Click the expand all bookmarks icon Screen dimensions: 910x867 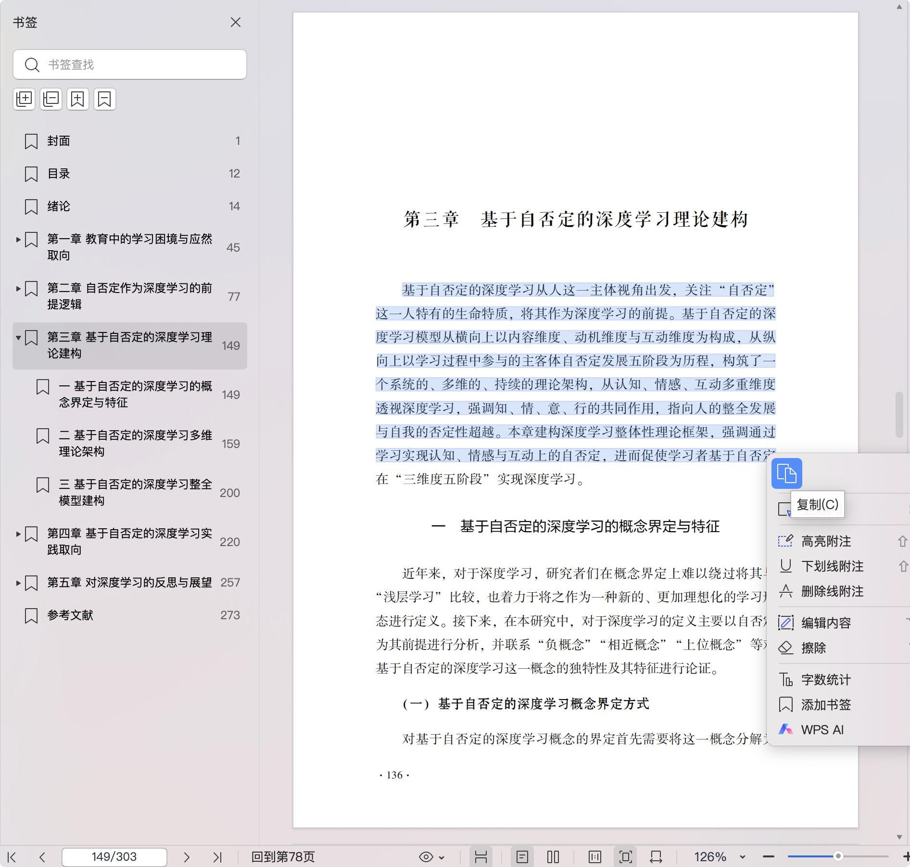coord(24,99)
